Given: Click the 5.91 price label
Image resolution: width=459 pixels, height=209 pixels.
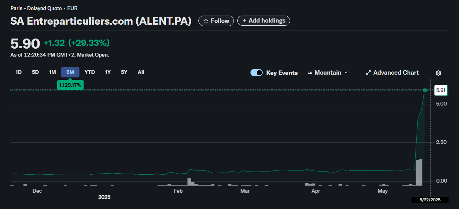Looking at the screenshot, I should 441,90.
